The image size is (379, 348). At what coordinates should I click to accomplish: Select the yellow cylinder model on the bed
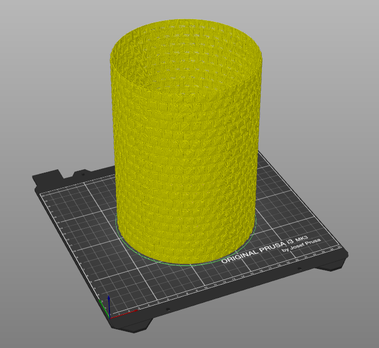pyautogui.click(x=185, y=141)
